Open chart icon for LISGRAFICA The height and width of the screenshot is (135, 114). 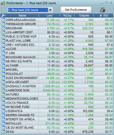pos(3,111)
